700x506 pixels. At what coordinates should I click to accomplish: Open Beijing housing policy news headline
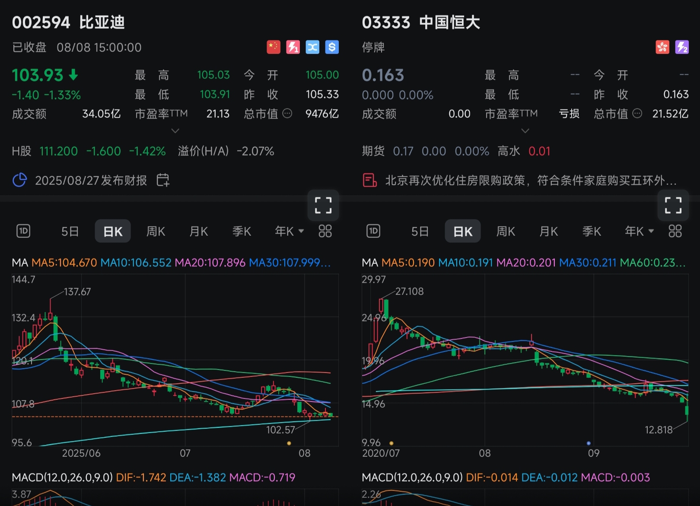[x=531, y=180]
